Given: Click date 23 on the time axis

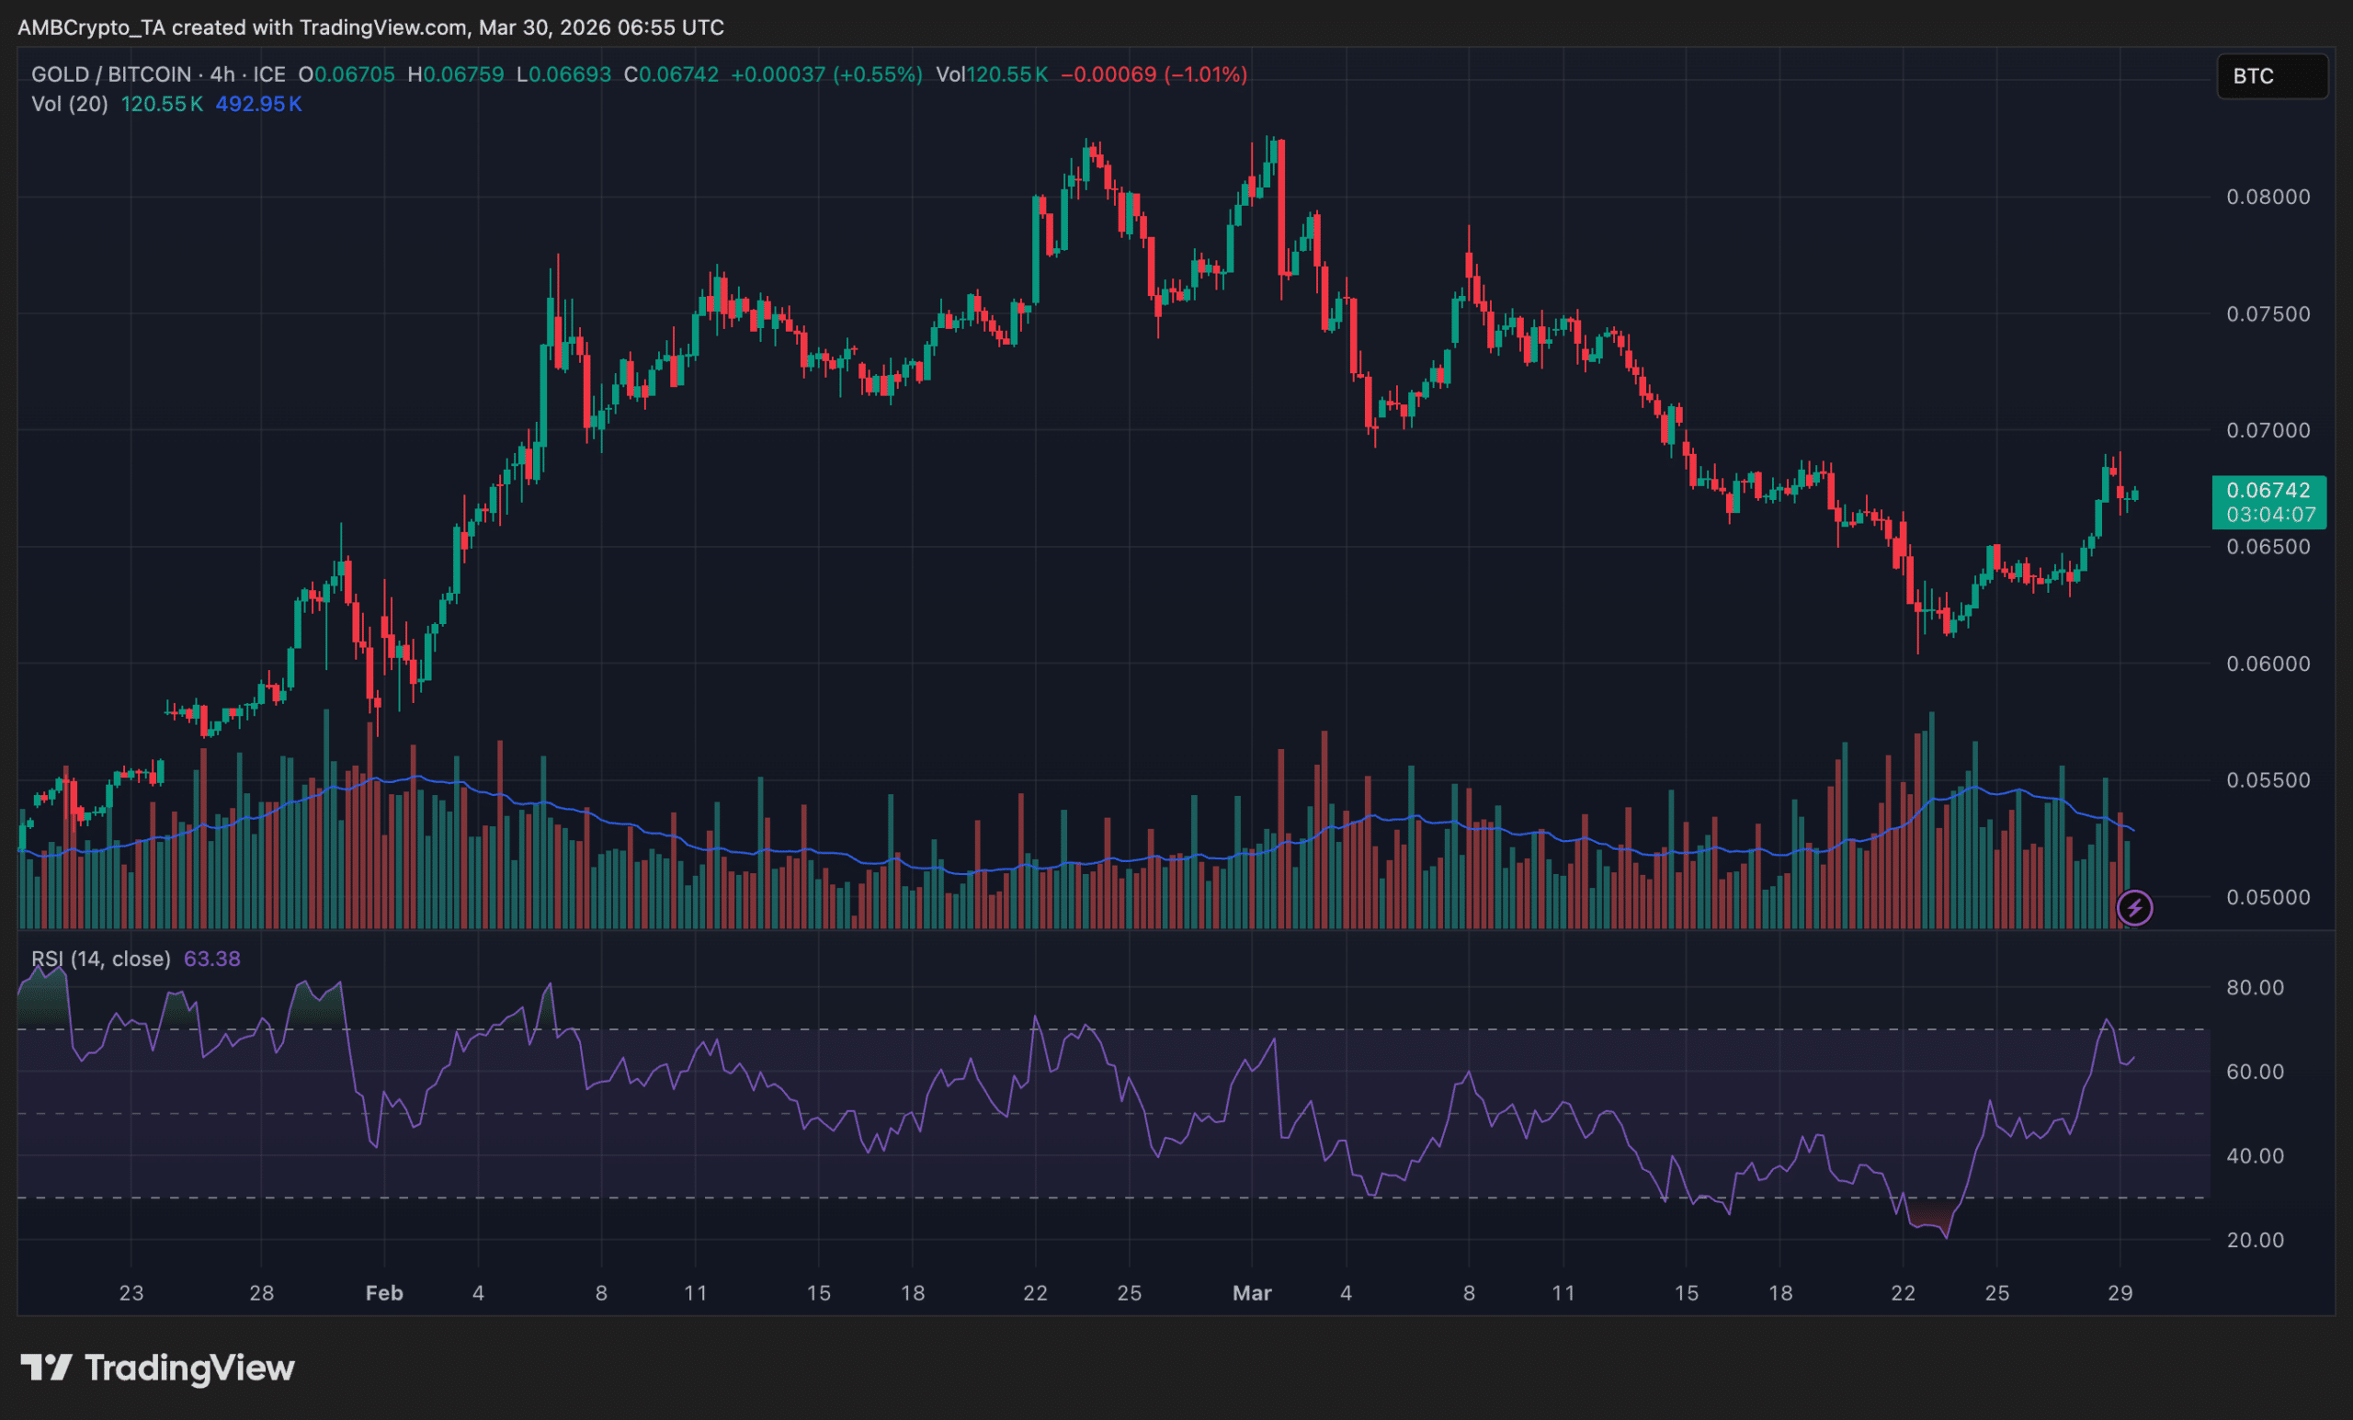Looking at the screenshot, I should coord(131,1293).
